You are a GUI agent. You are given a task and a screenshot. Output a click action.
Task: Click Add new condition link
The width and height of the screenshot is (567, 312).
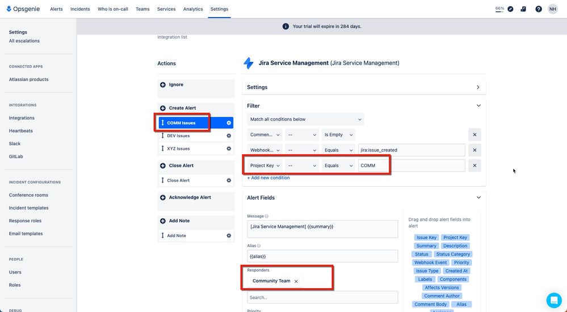point(268,178)
